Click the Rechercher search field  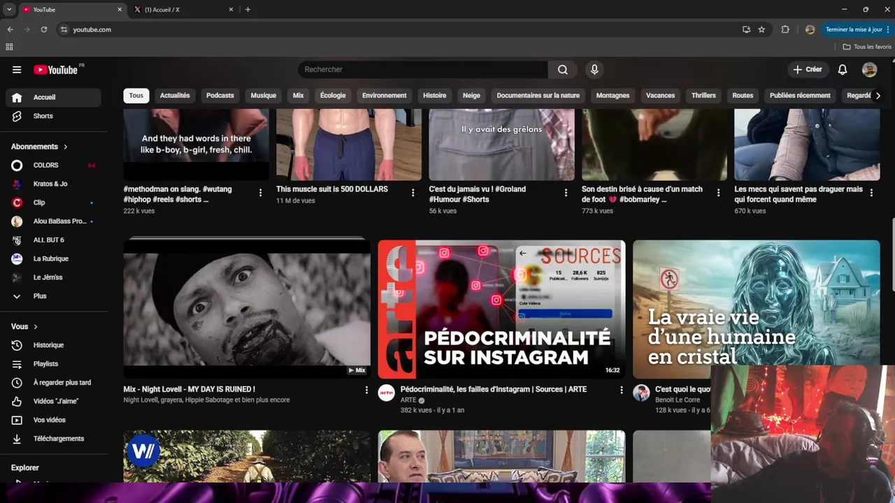point(423,70)
